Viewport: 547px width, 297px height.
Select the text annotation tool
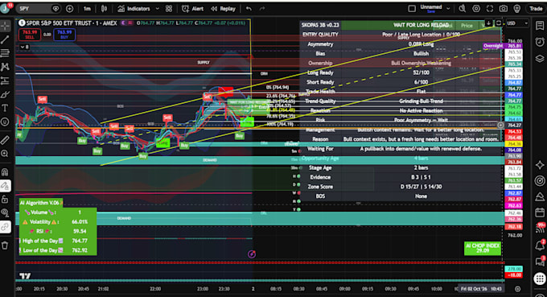5,108
